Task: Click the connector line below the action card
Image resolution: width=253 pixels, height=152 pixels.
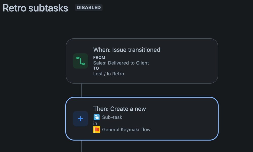Action: (x=81, y=146)
